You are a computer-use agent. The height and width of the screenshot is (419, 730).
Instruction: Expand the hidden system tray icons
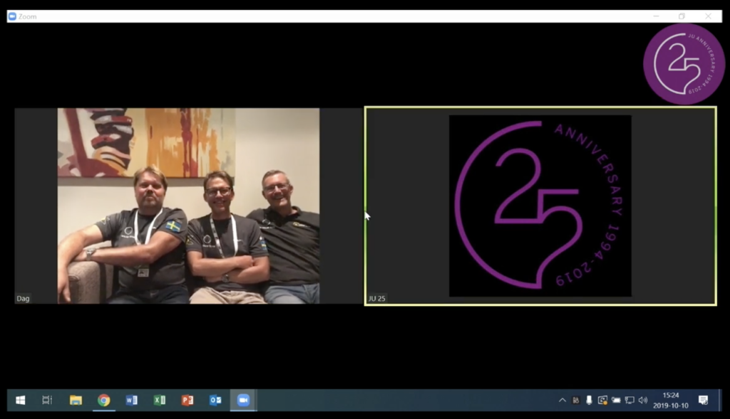(x=562, y=401)
